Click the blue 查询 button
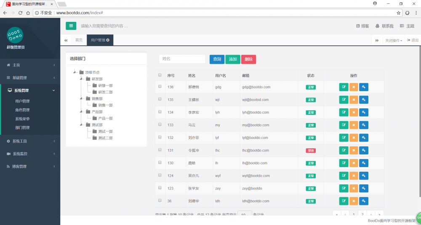 pyautogui.click(x=217, y=60)
